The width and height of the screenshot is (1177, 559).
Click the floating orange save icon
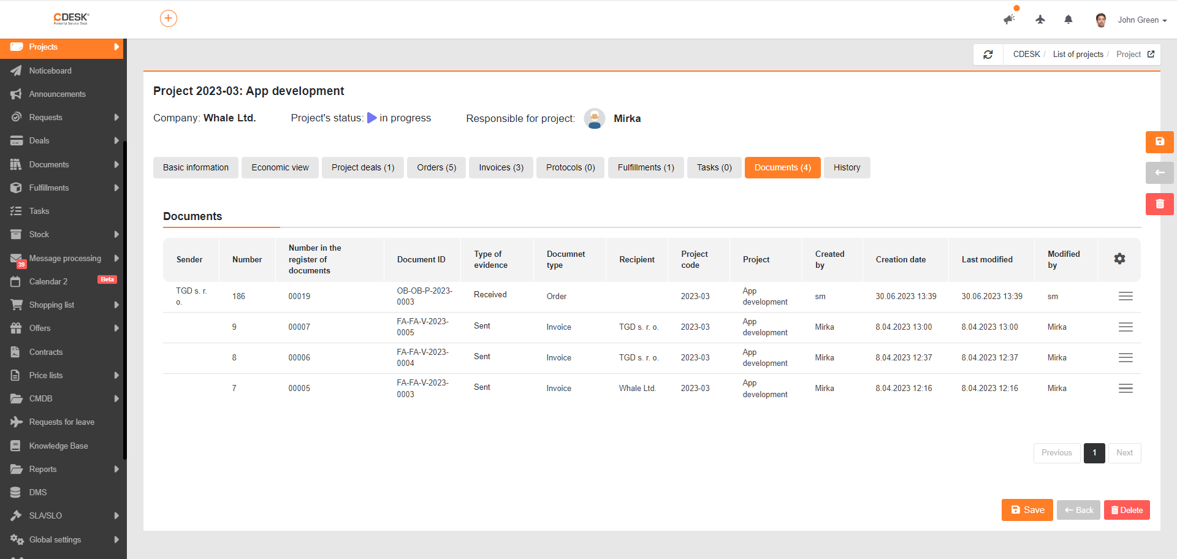[1160, 142]
